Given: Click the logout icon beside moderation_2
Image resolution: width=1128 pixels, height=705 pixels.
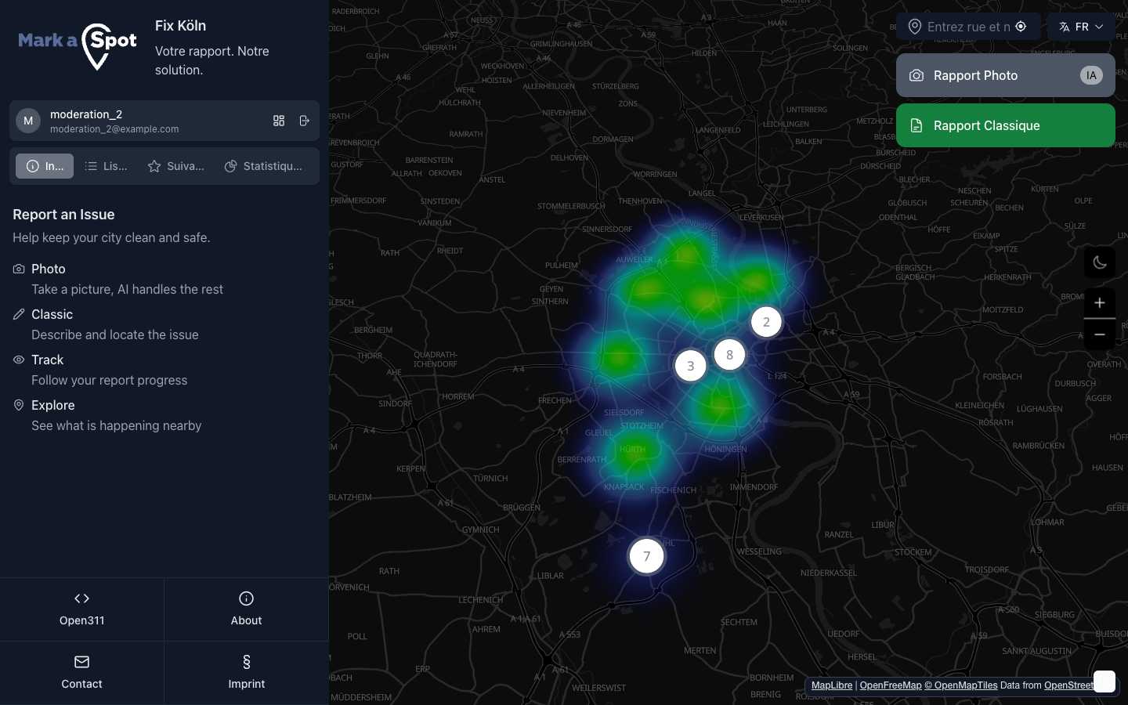Looking at the screenshot, I should [x=305, y=121].
